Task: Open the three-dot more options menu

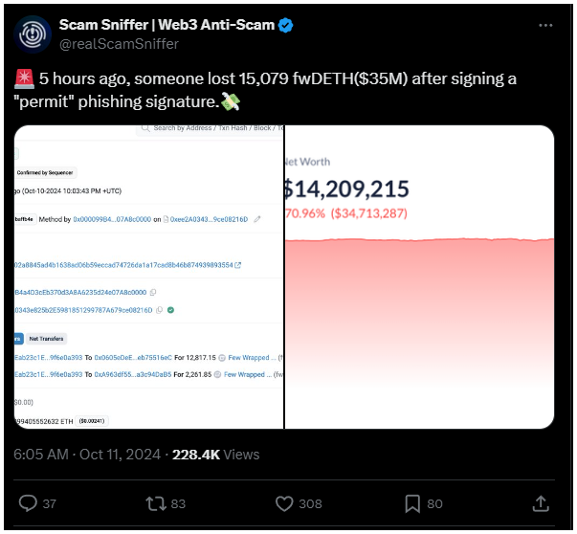Action: click(x=545, y=26)
